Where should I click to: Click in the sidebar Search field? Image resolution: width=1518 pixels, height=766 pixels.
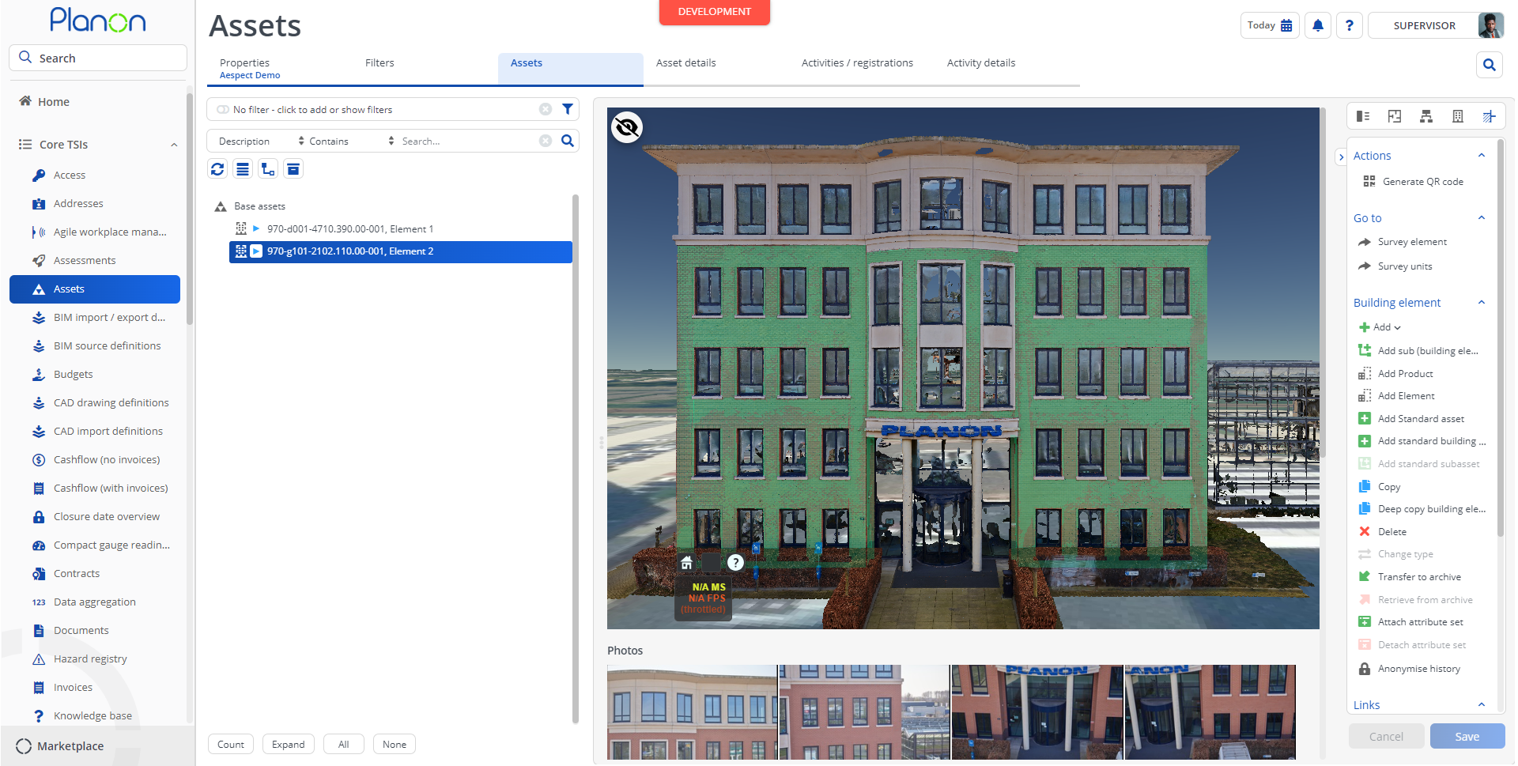(98, 58)
